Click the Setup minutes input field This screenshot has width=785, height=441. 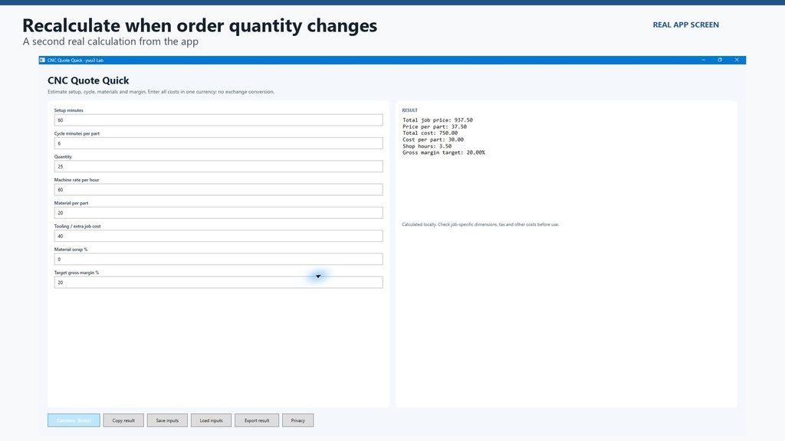(x=218, y=120)
